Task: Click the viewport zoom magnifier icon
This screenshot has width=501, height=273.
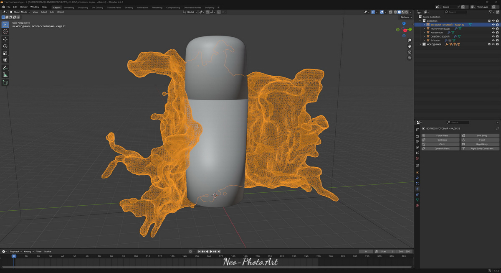Action: point(410,41)
